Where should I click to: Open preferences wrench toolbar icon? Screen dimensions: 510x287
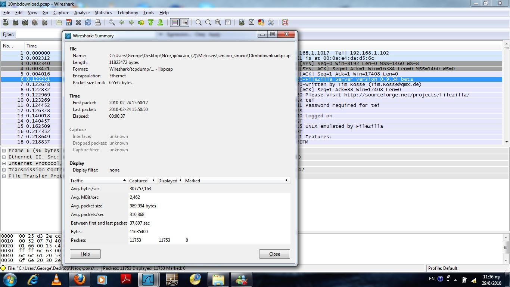[271, 22]
